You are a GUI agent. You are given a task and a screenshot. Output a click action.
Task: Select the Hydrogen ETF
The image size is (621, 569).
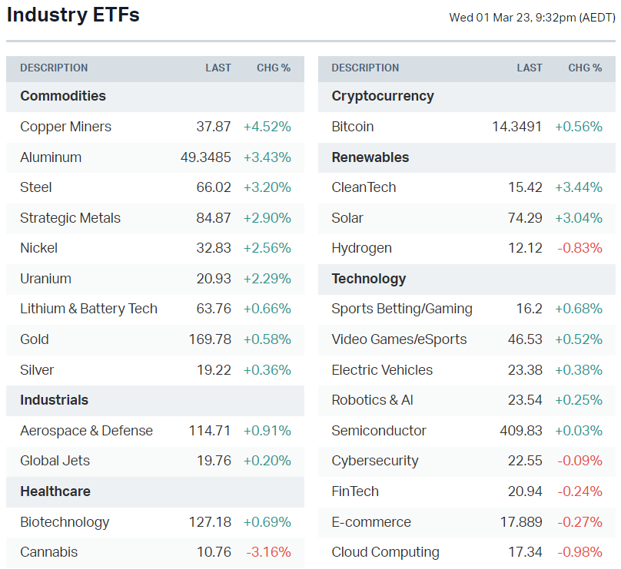tap(361, 248)
